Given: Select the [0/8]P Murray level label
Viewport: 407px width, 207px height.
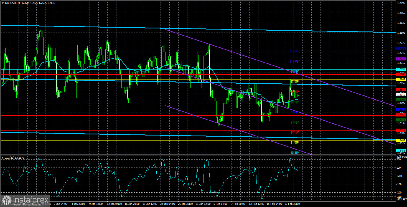Looking at the screenshot, I should click(295, 153).
